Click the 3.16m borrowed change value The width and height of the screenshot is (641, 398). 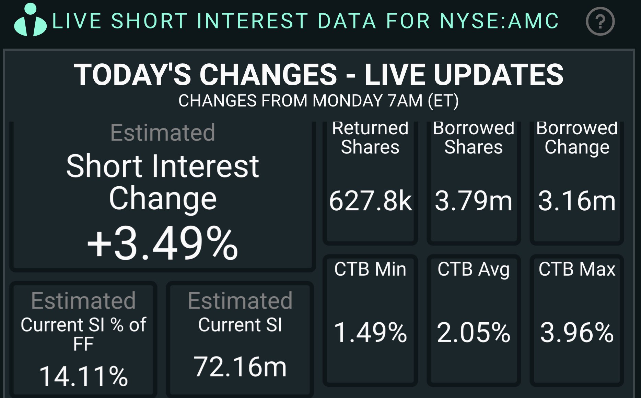coord(577,201)
